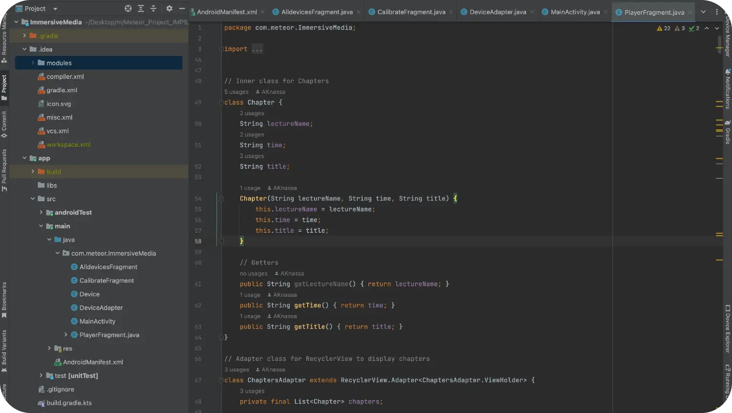The width and height of the screenshot is (732, 413).
Task: Click the 22 warnings inspection indicator
Action: (x=664, y=28)
